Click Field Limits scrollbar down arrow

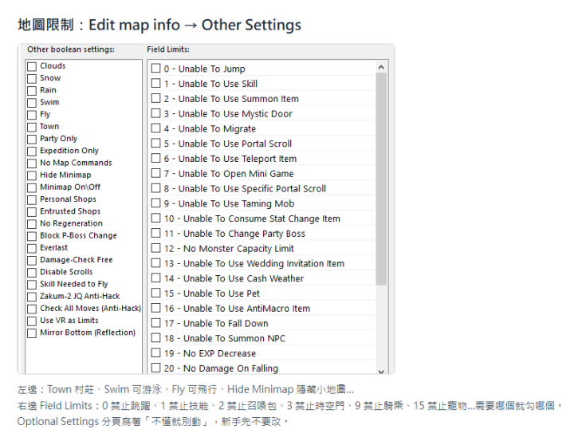coord(381,371)
